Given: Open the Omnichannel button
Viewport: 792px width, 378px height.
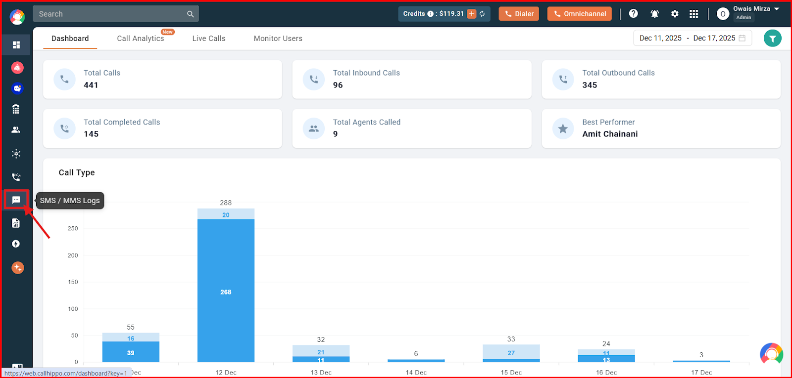Looking at the screenshot, I should pos(580,14).
